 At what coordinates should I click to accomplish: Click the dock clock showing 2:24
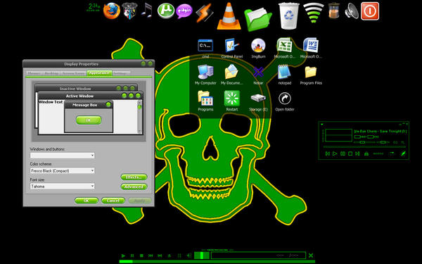click(94, 8)
